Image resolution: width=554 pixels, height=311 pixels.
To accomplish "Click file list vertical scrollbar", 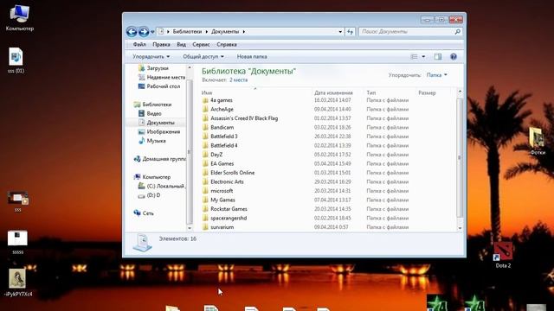I will click(460, 159).
